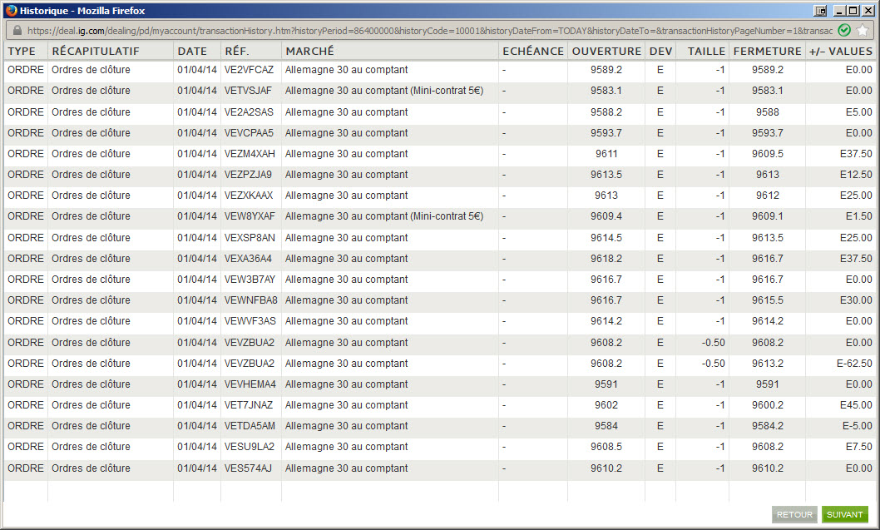Click the green checkmark security icon
This screenshot has height=530, width=880.
844,30
